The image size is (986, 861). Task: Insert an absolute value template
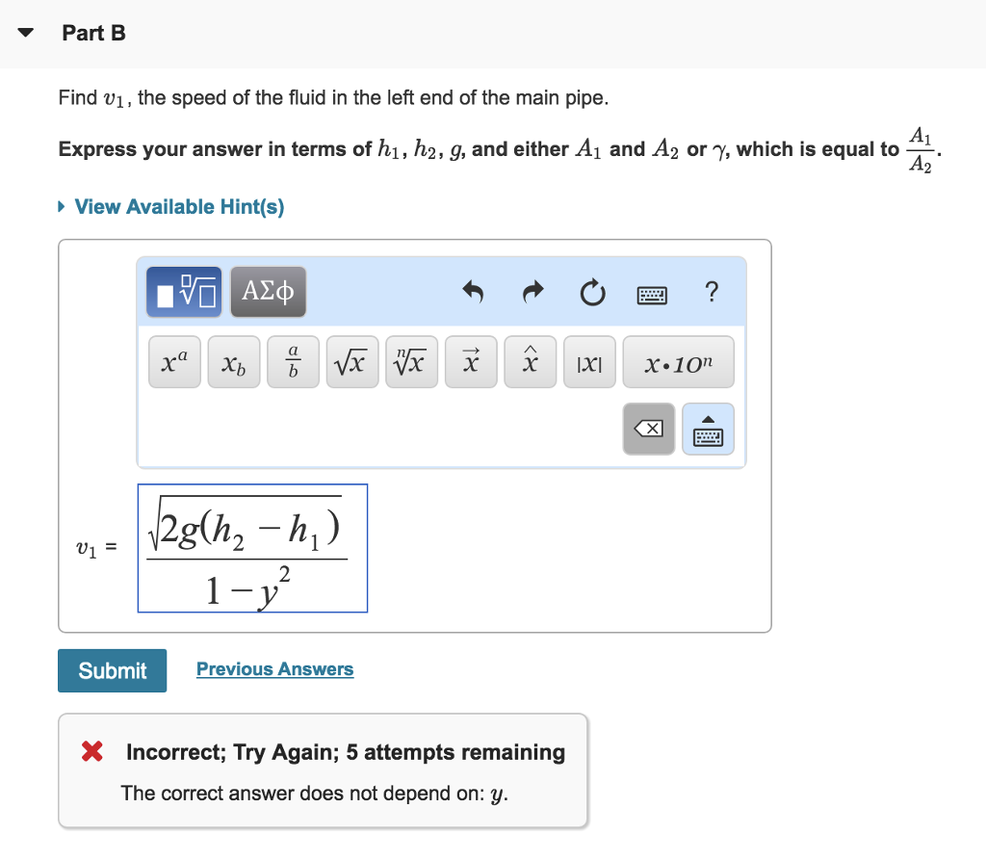[x=589, y=362]
